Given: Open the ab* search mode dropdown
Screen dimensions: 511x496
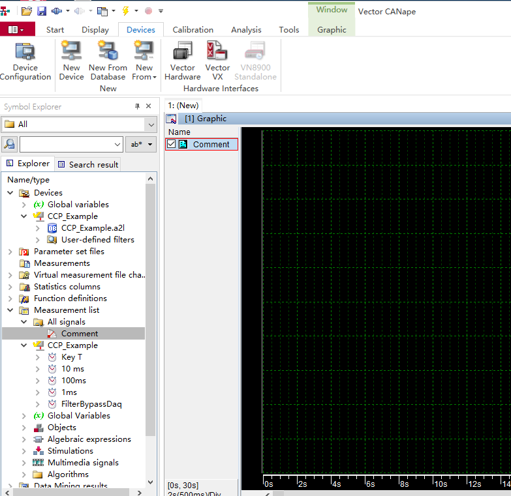Looking at the screenshot, I should (x=141, y=144).
